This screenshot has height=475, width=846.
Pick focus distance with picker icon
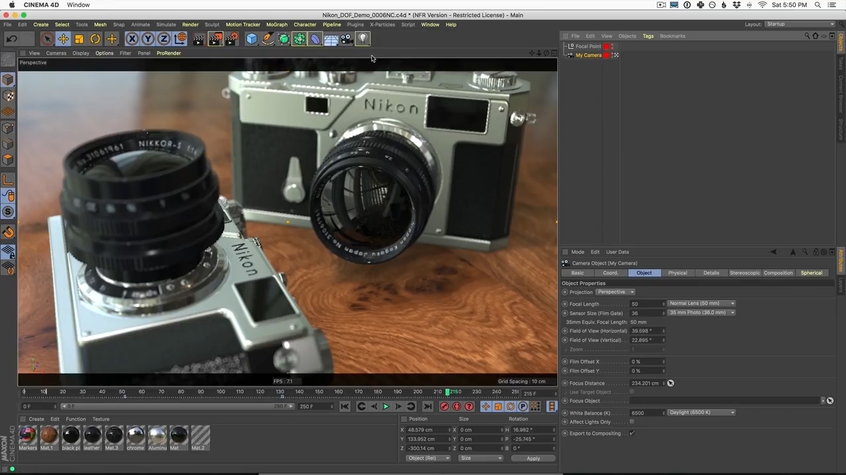coord(670,383)
